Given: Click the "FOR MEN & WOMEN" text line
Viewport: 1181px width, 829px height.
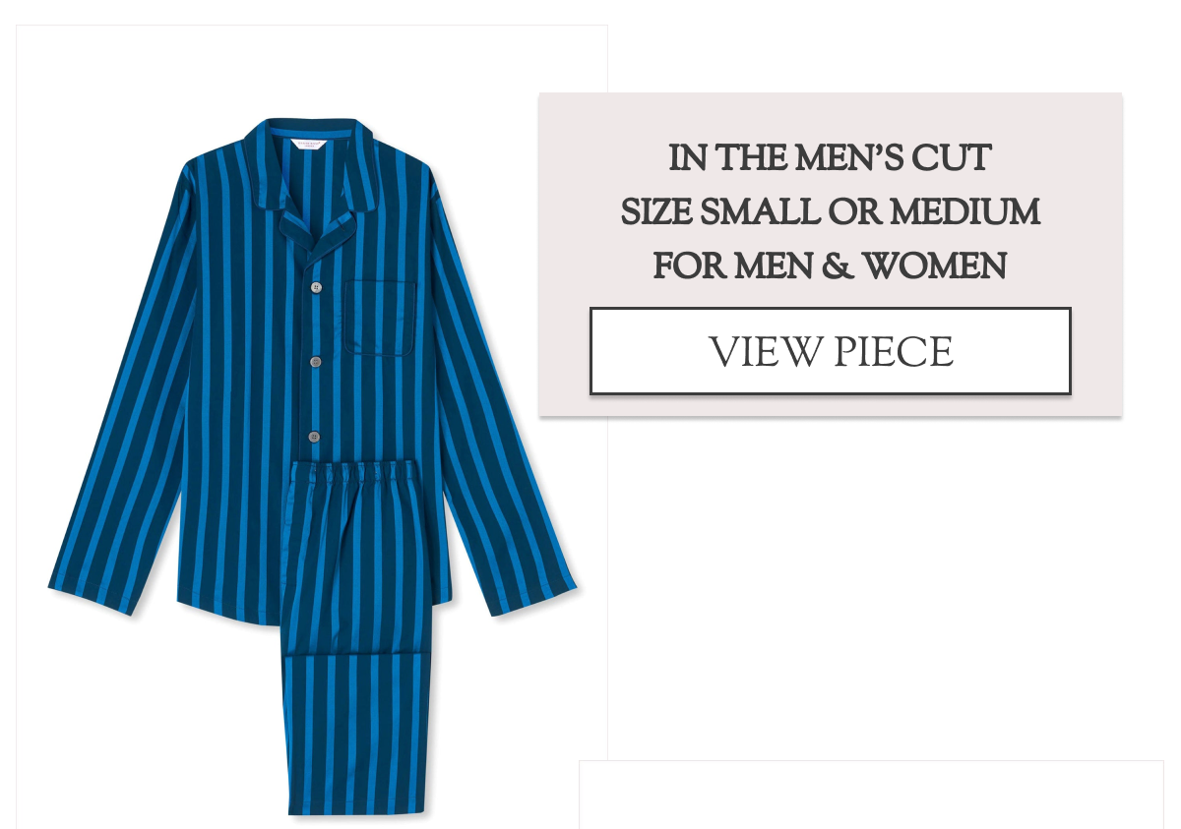Looking at the screenshot, I should pyautogui.click(x=830, y=266).
